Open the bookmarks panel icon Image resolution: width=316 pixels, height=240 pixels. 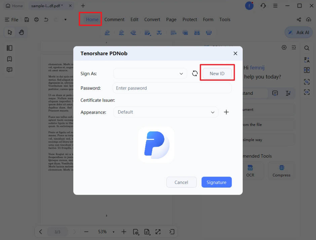tap(9, 59)
